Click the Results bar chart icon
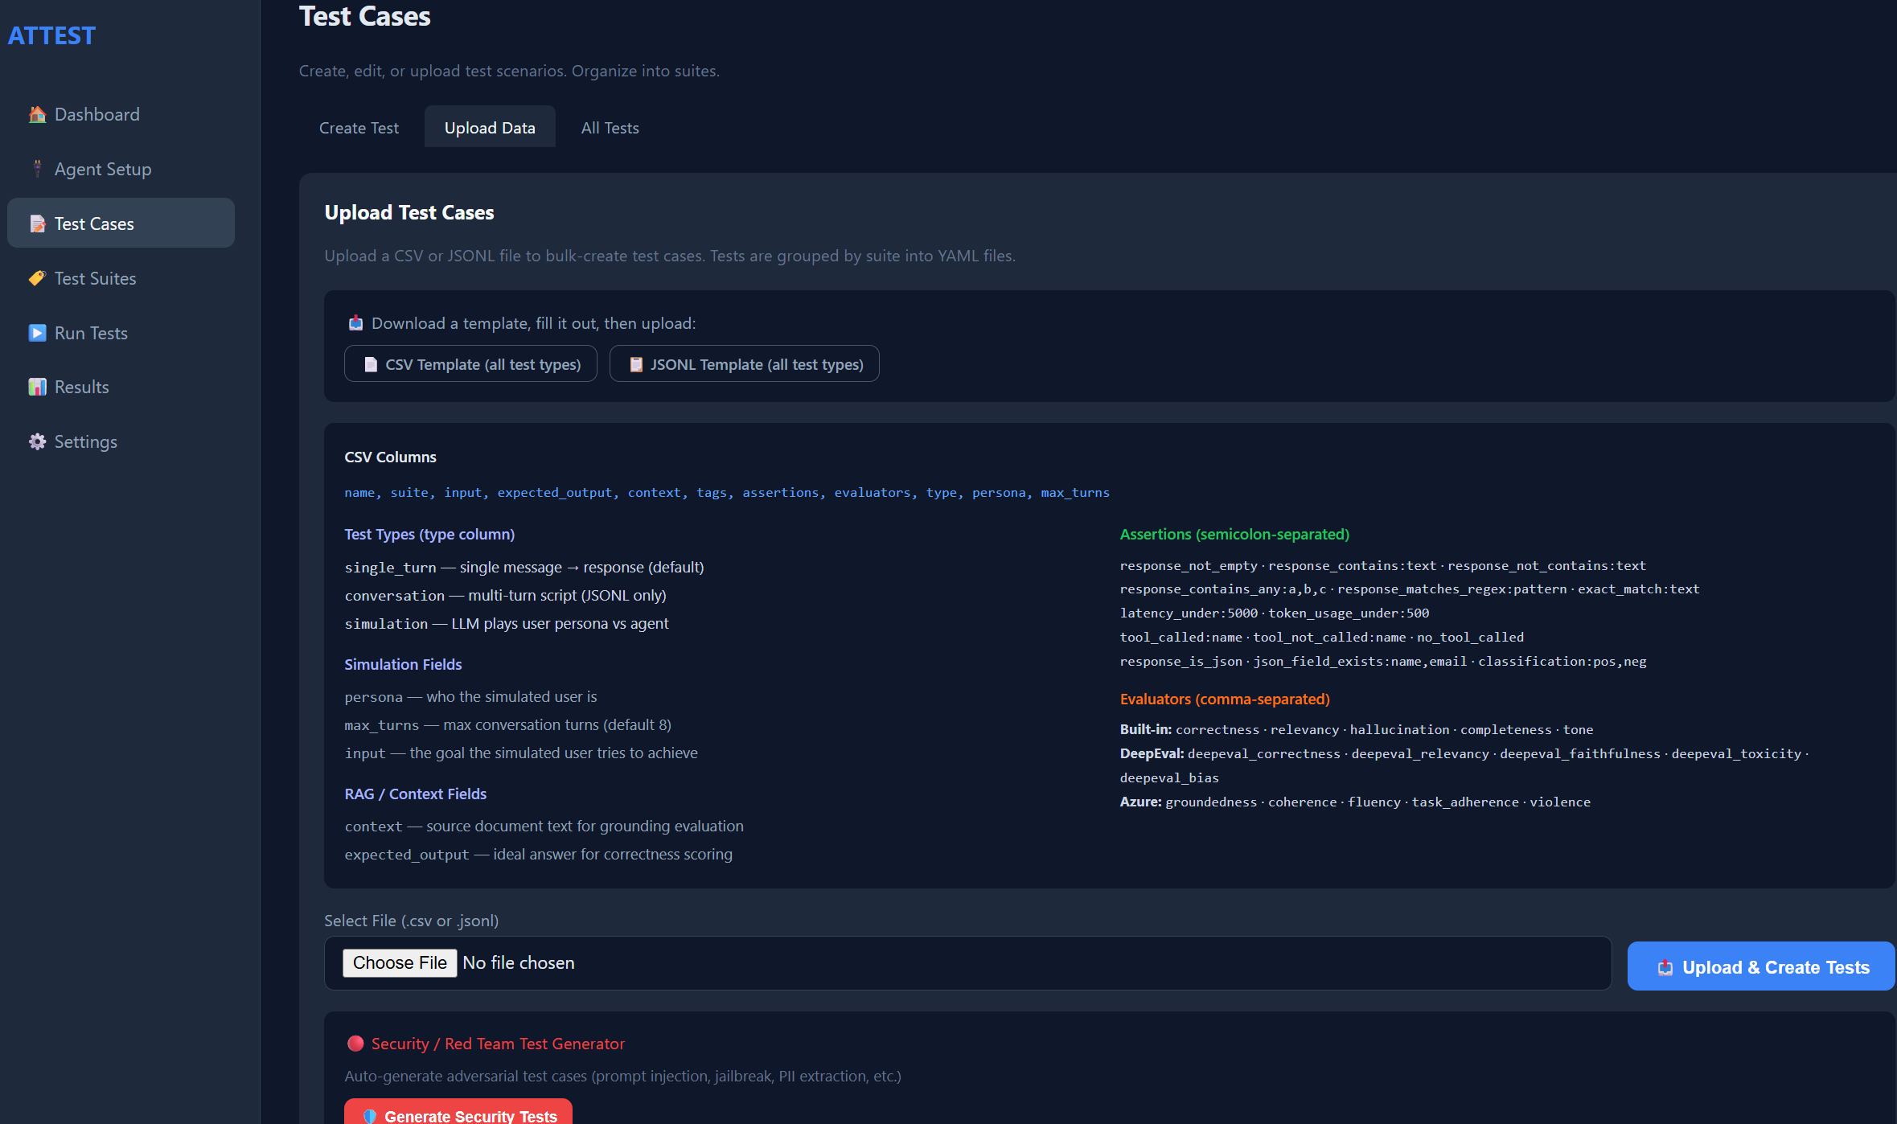 click(37, 387)
